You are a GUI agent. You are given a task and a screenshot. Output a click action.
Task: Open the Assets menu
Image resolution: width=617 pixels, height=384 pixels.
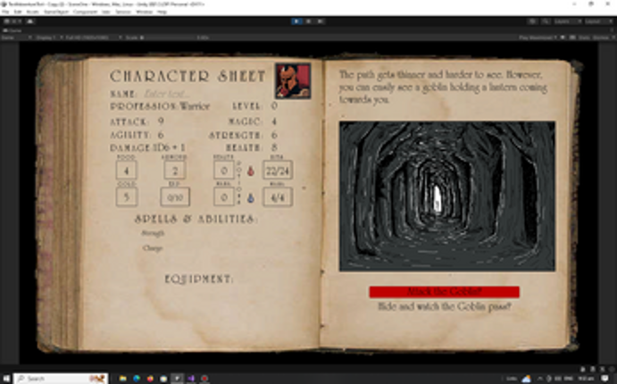click(x=32, y=13)
